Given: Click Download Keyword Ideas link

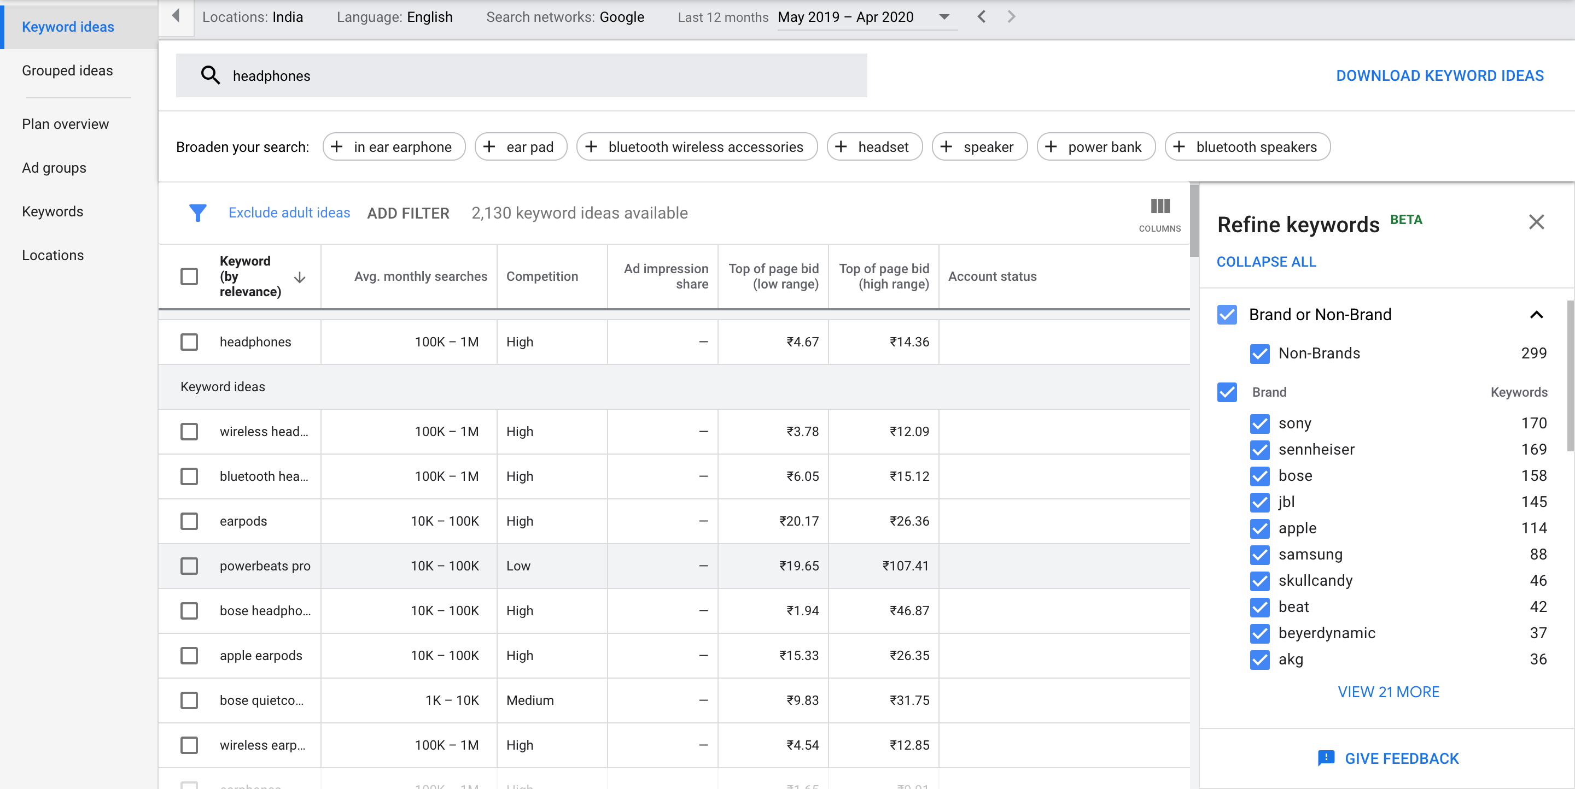Looking at the screenshot, I should (x=1439, y=75).
